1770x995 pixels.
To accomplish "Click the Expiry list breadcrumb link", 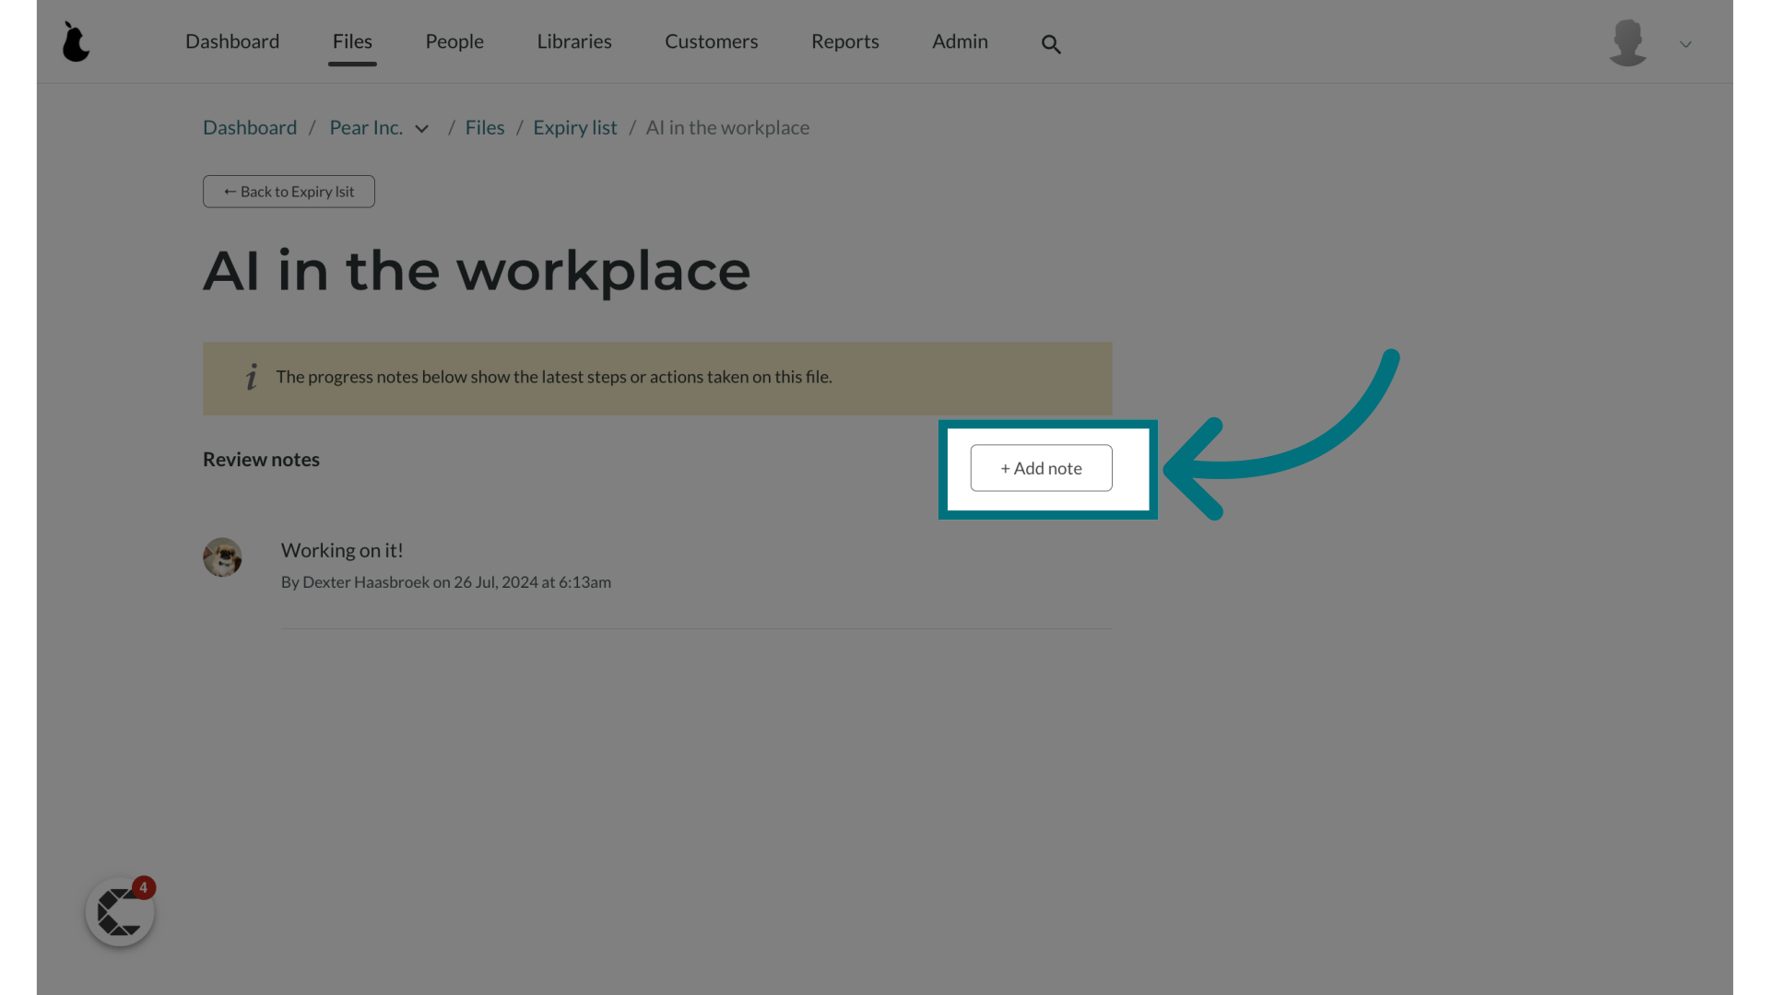I will 575,126.
